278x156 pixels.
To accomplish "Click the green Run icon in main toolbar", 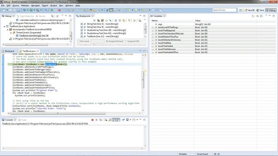I will pos(31,10).
